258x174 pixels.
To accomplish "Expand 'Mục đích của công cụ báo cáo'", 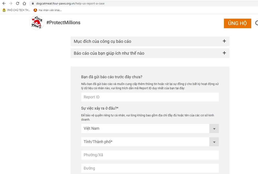I will click(x=150, y=41).
